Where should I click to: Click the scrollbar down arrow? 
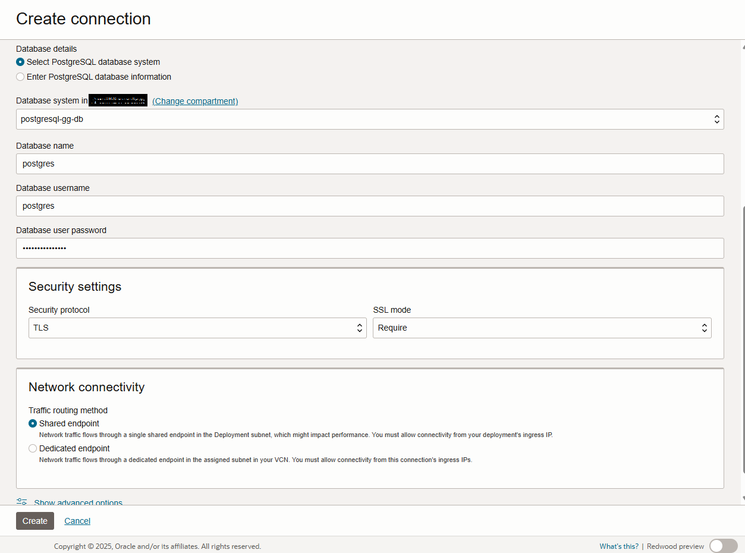click(x=742, y=498)
